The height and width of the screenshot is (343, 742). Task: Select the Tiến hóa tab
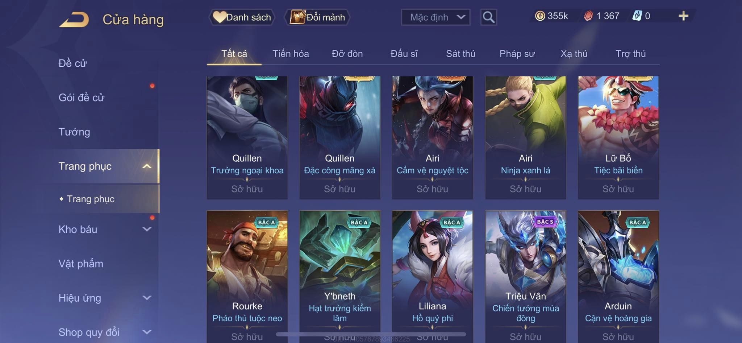point(291,54)
